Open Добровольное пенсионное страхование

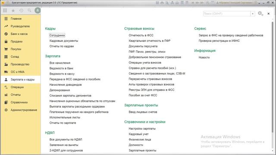click(x=155, y=57)
